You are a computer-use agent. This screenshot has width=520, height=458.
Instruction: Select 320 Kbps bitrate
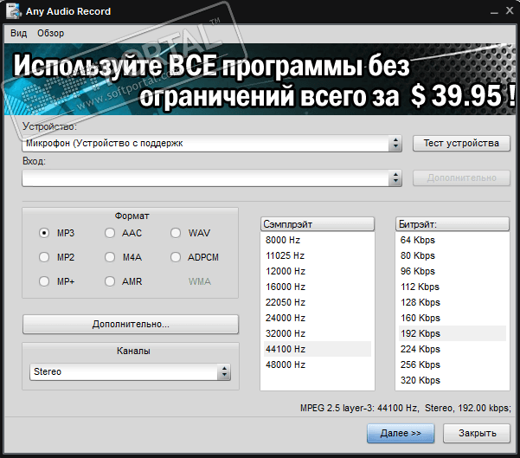453,380
